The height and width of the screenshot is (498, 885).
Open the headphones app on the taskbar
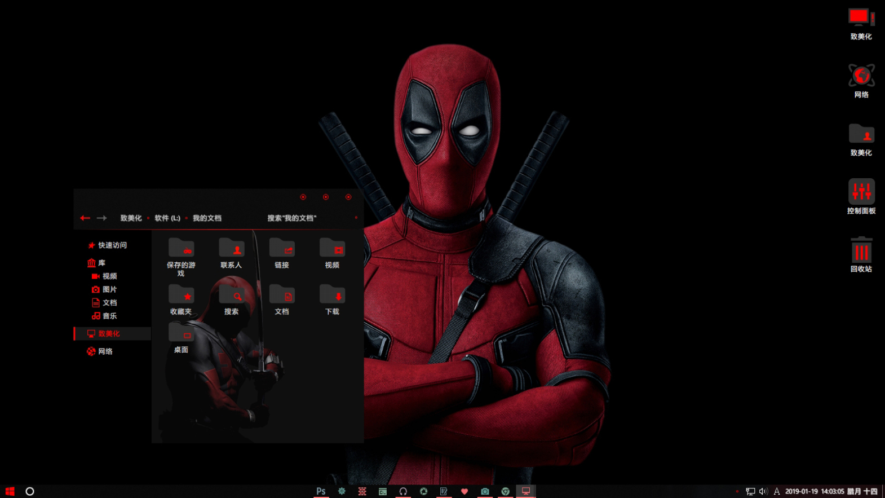coord(403,491)
